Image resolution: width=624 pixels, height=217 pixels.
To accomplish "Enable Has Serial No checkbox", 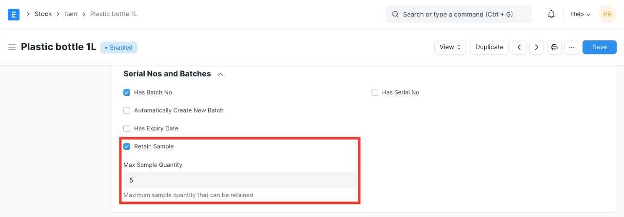I will click(375, 92).
